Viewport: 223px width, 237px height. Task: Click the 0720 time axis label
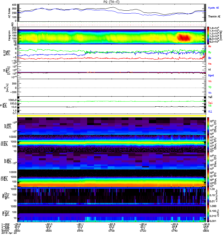(x=143, y=231)
